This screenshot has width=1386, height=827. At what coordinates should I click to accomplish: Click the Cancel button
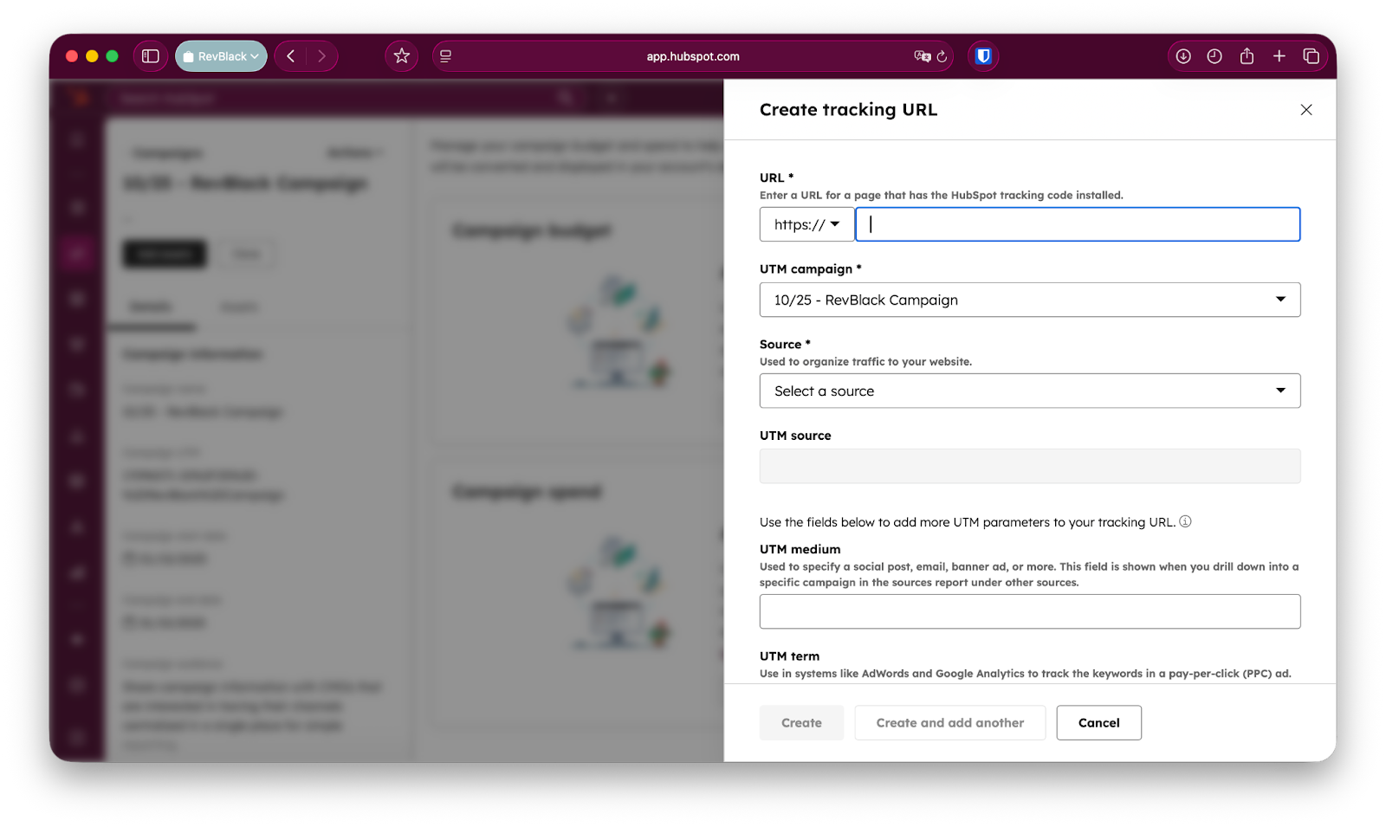click(x=1098, y=722)
